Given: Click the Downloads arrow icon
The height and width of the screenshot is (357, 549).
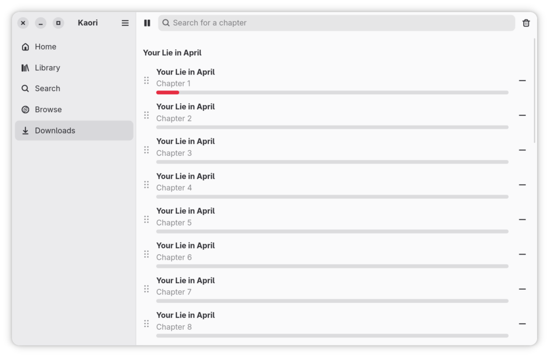Looking at the screenshot, I should click(26, 130).
